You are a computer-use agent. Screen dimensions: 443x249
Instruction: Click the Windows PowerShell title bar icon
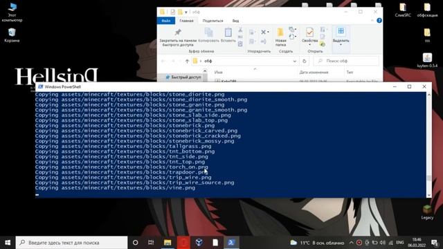[x=40, y=86]
